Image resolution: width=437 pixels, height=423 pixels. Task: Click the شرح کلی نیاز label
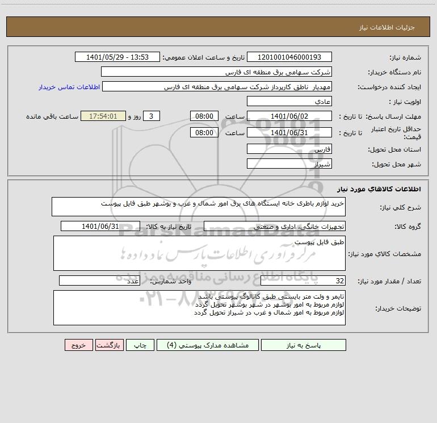[401, 207]
